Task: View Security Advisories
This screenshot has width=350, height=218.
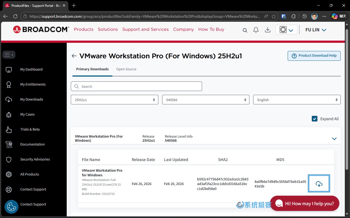Action: (x=35, y=159)
